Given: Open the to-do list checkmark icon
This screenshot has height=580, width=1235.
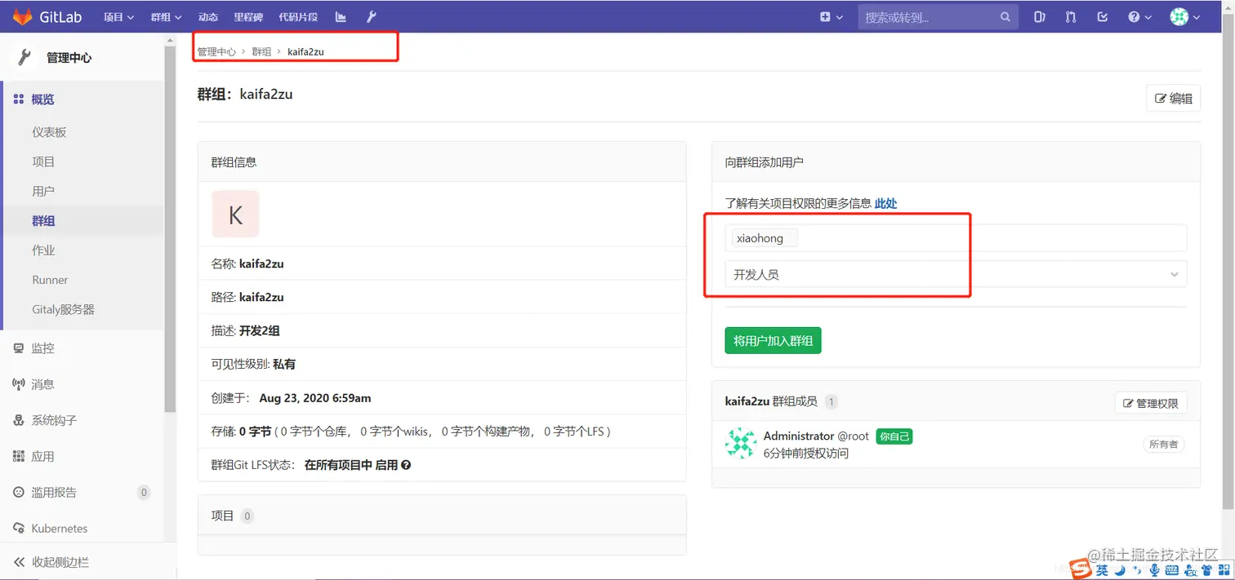Looking at the screenshot, I should click(x=1103, y=17).
